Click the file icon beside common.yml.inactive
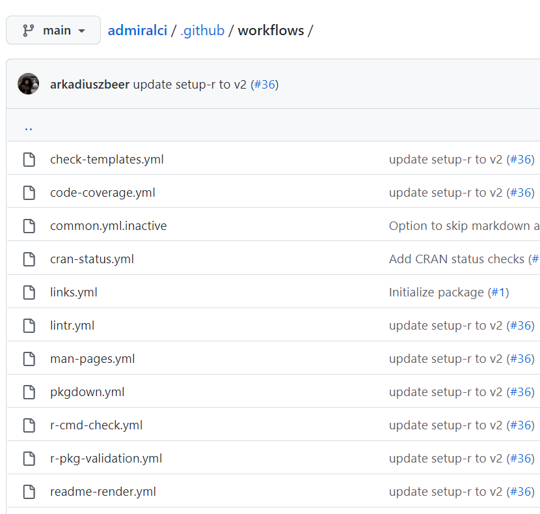The height and width of the screenshot is (514, 540). pyautogui.click(x=29, y=226)
